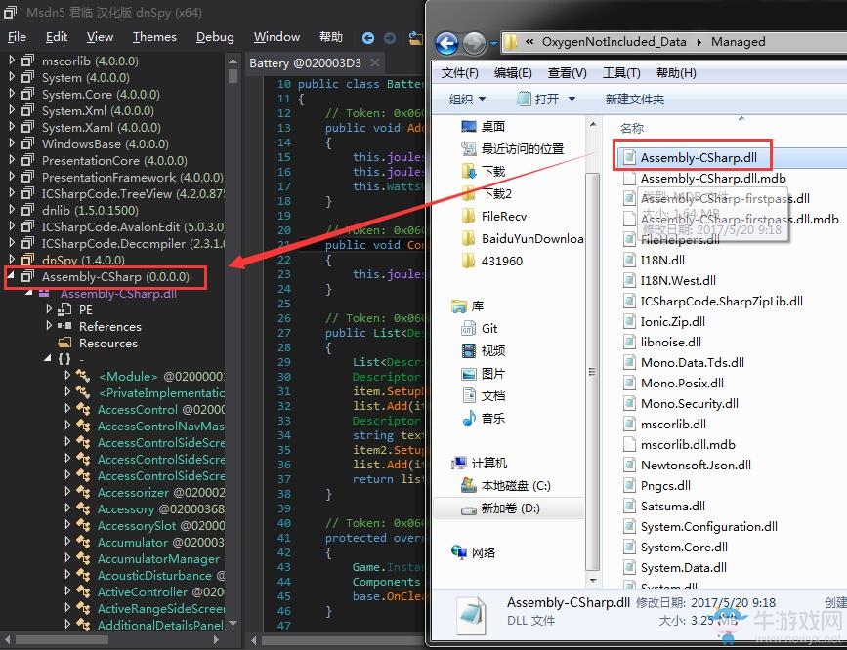Select the Resources folder node
Viewport: 847px width, 650px height.
click(108, 343)
